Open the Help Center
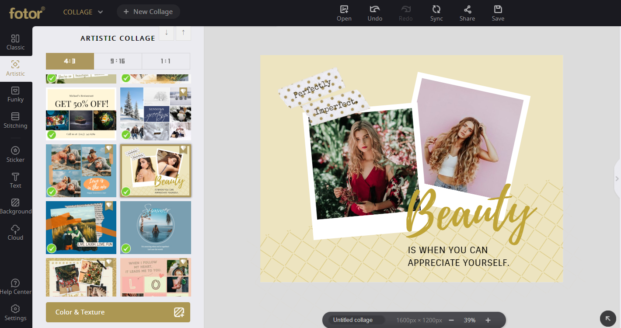The image size is (621, 328). (x=15, y=287)
